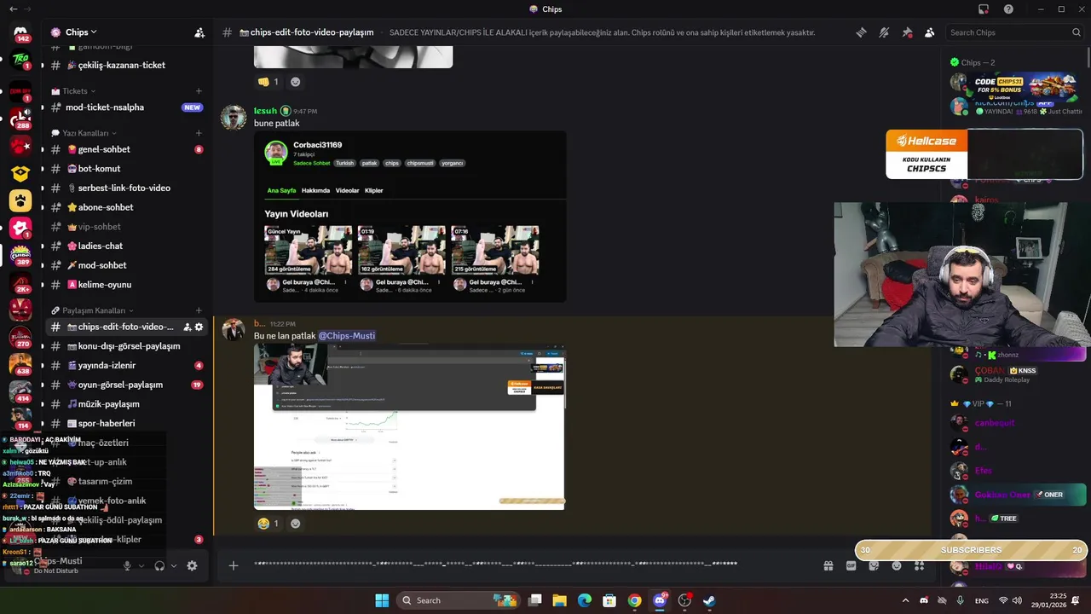The image size is (1091, 614).
Task: Open the yayında-izlenir channel
Action: tap(126, 365)
